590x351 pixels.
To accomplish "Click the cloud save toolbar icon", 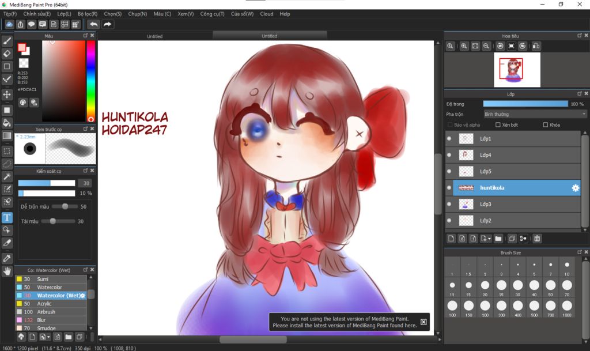I will click(x=9, y=24).
